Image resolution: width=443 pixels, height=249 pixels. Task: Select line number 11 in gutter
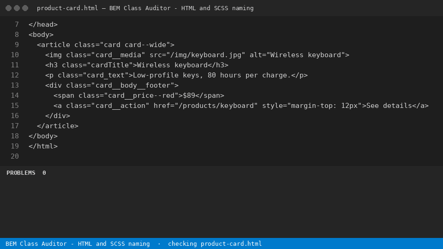coord(15,65)
